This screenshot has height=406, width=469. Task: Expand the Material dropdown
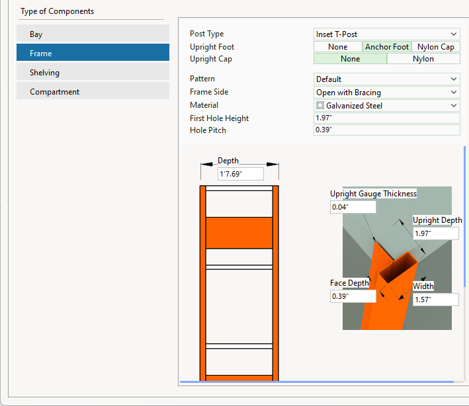pos(386,106)
